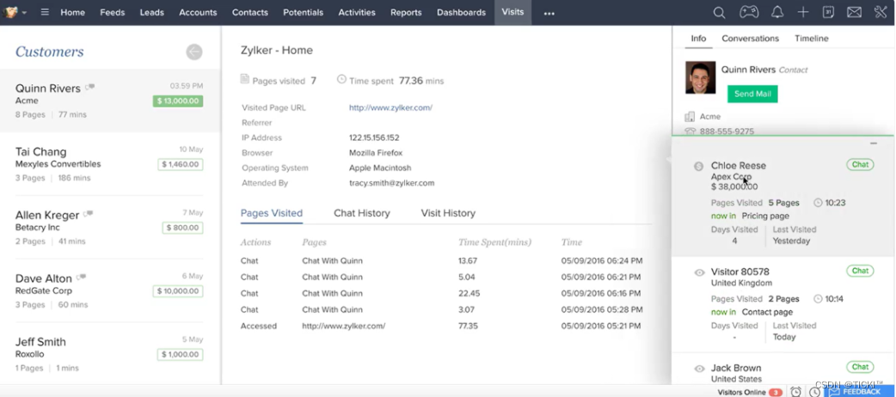Open Activities module
The image size is (896, 397).
(357, 12)
